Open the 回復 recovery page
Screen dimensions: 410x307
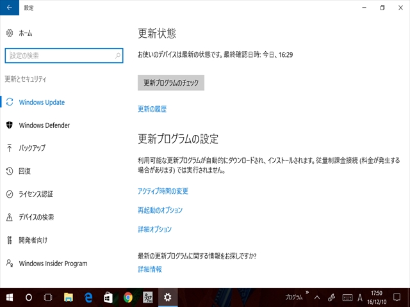click(x=24, y=171)
